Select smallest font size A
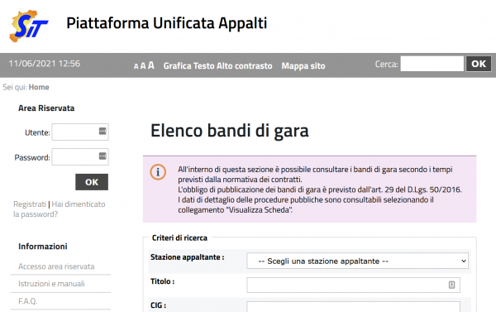This screenshot has height=312, width=496. click(x=136, y=66)
